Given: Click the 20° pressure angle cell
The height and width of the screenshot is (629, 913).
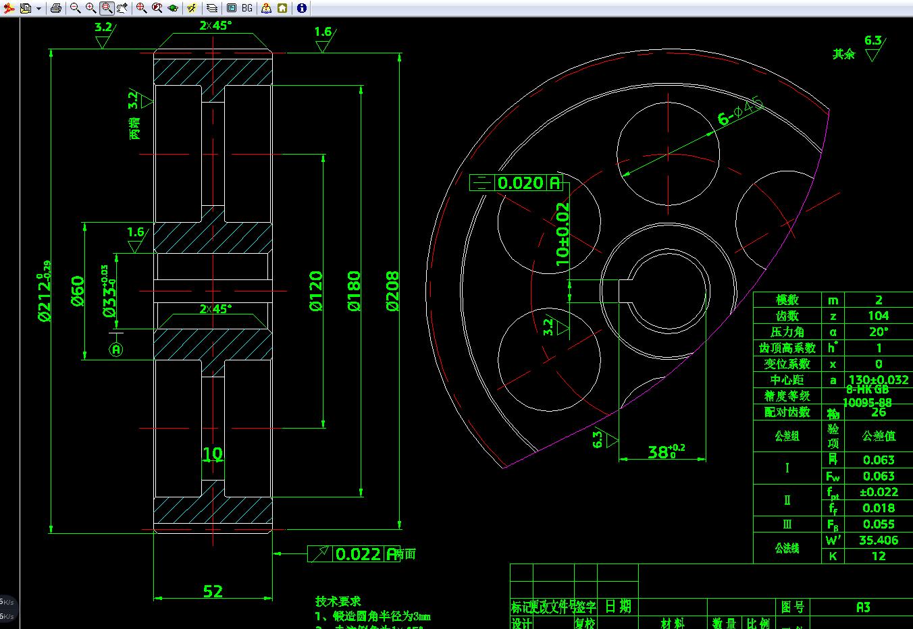Looking at the screenshot, I should (878, 331).
